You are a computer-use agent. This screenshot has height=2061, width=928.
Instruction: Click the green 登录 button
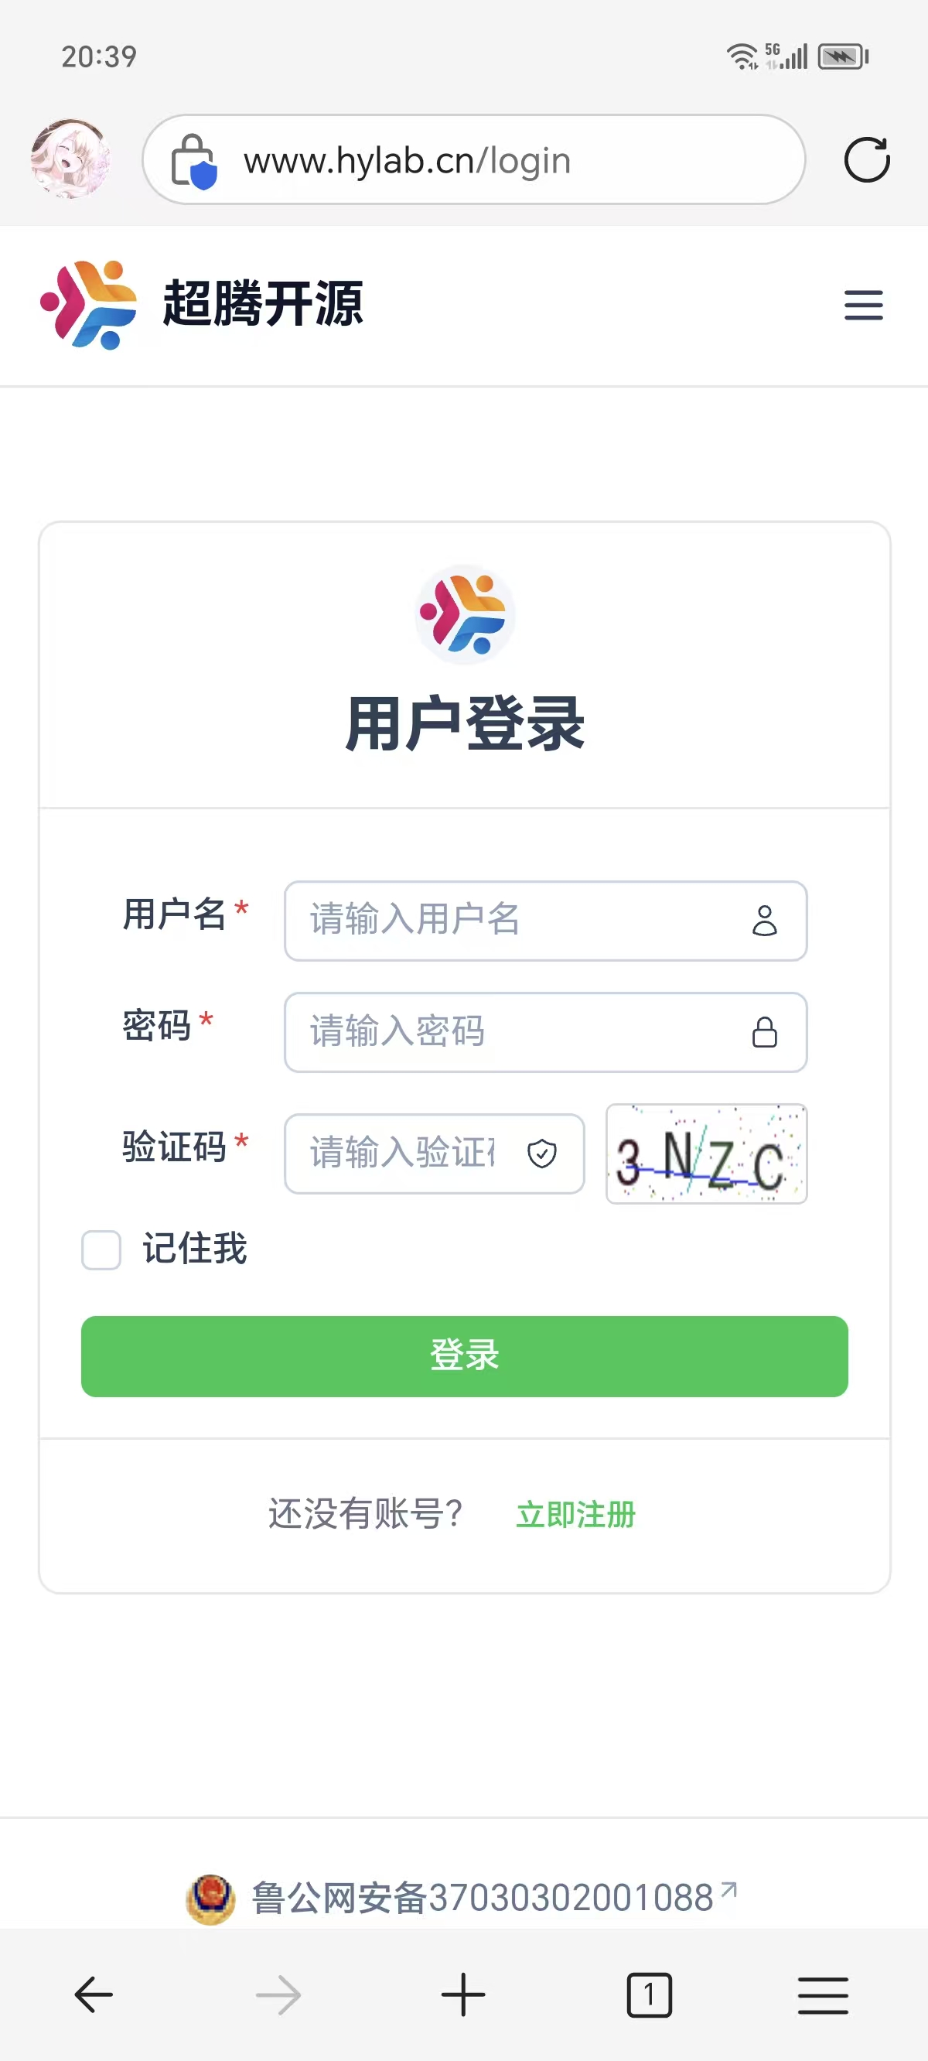464,1356
